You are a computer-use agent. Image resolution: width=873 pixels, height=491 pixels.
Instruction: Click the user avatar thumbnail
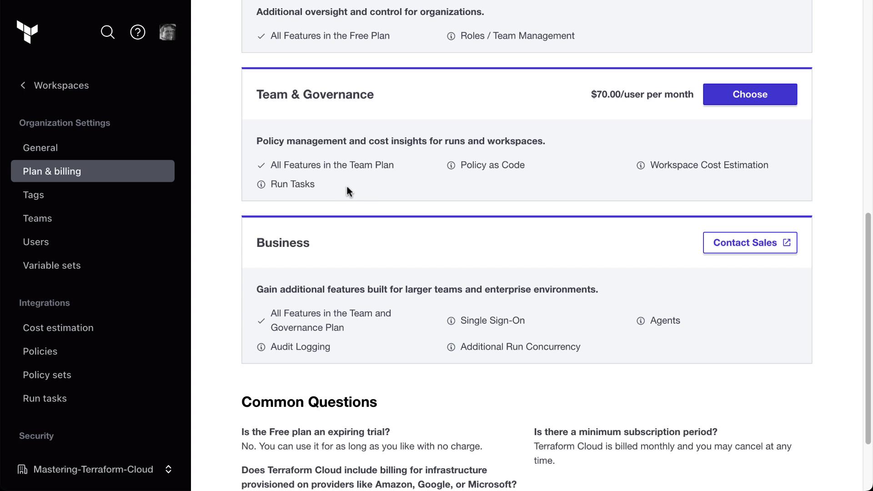pyautogui.click(x=168, y=32)
